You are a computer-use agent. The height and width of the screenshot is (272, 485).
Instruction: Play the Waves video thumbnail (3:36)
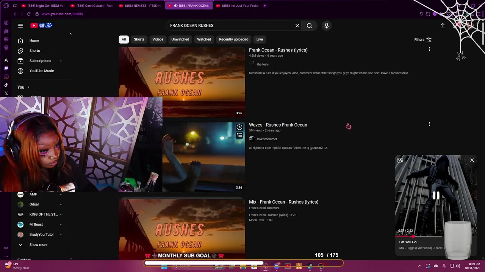pyautogui.click(x=204, y=157)
